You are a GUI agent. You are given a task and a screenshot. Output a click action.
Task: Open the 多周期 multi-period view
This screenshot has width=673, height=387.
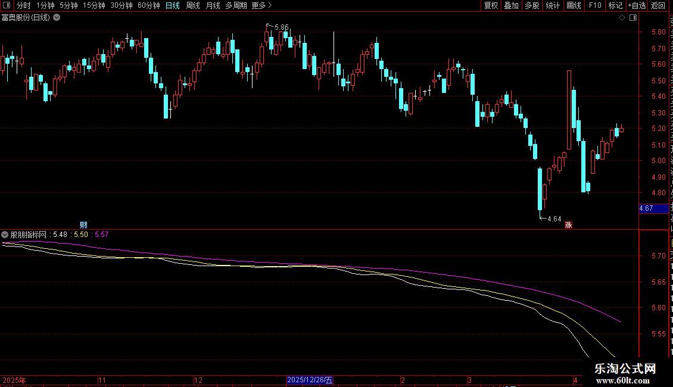[236, 5]
